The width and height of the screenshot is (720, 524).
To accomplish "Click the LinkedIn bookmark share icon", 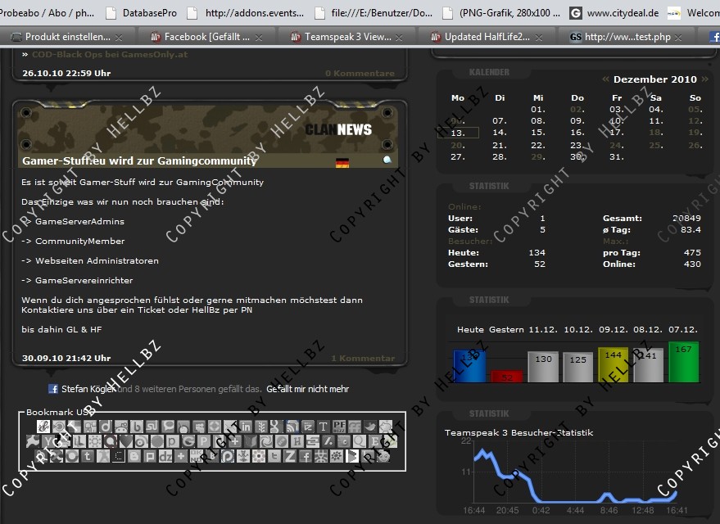I will click(246, 427).
